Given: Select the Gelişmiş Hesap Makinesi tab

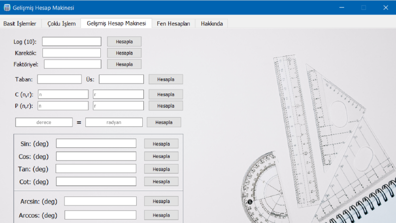Looking at the screenshot, I should click(x=116, y=23).
